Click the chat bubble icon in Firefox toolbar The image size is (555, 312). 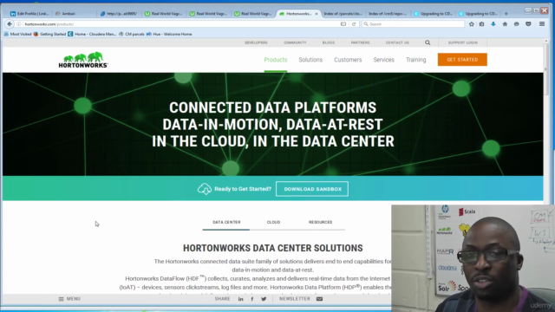(517, 24)
